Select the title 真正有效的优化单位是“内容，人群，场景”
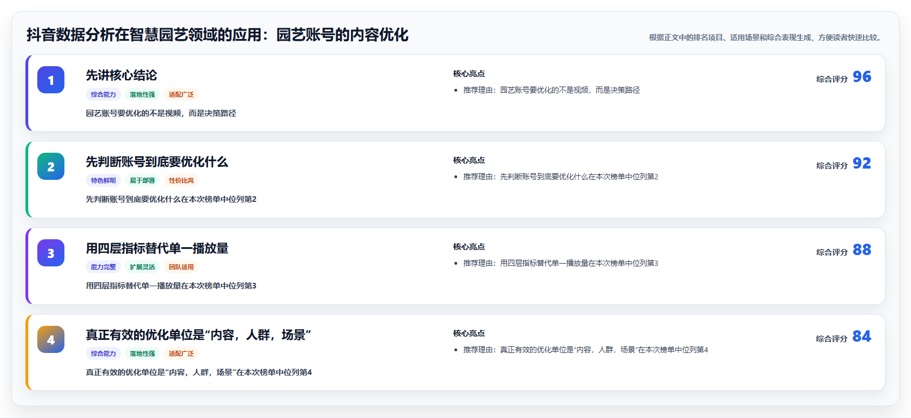Screen dimensions: 911x418 tap(198, 335)
